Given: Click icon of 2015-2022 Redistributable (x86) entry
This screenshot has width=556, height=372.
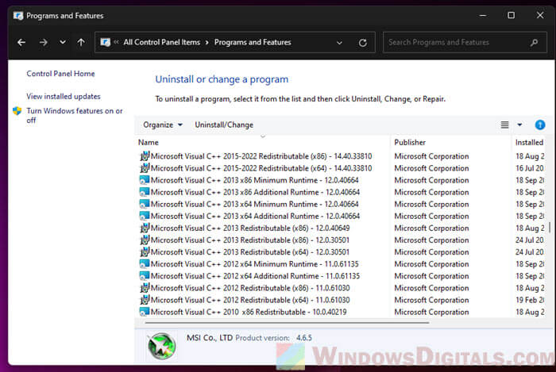Looking at the screenshot, I should tap(145, 156).
